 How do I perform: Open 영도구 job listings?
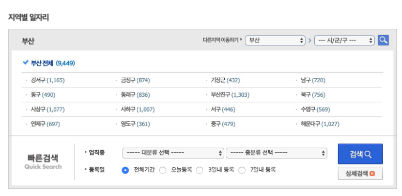pos(135,124)
